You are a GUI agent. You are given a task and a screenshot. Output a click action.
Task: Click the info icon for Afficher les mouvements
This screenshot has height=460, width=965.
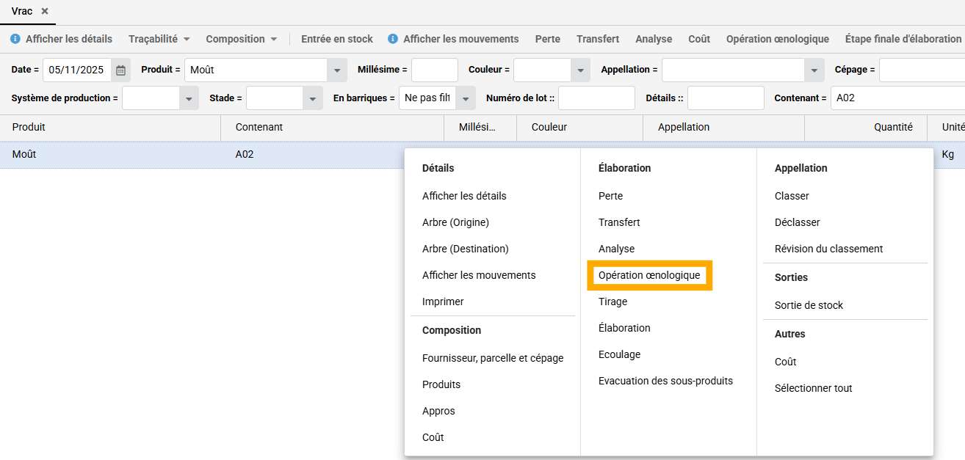pyautogui.click(x=393, y=39)
